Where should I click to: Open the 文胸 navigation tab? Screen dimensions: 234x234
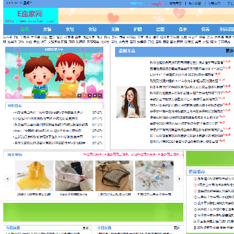[x=115, y=29]
